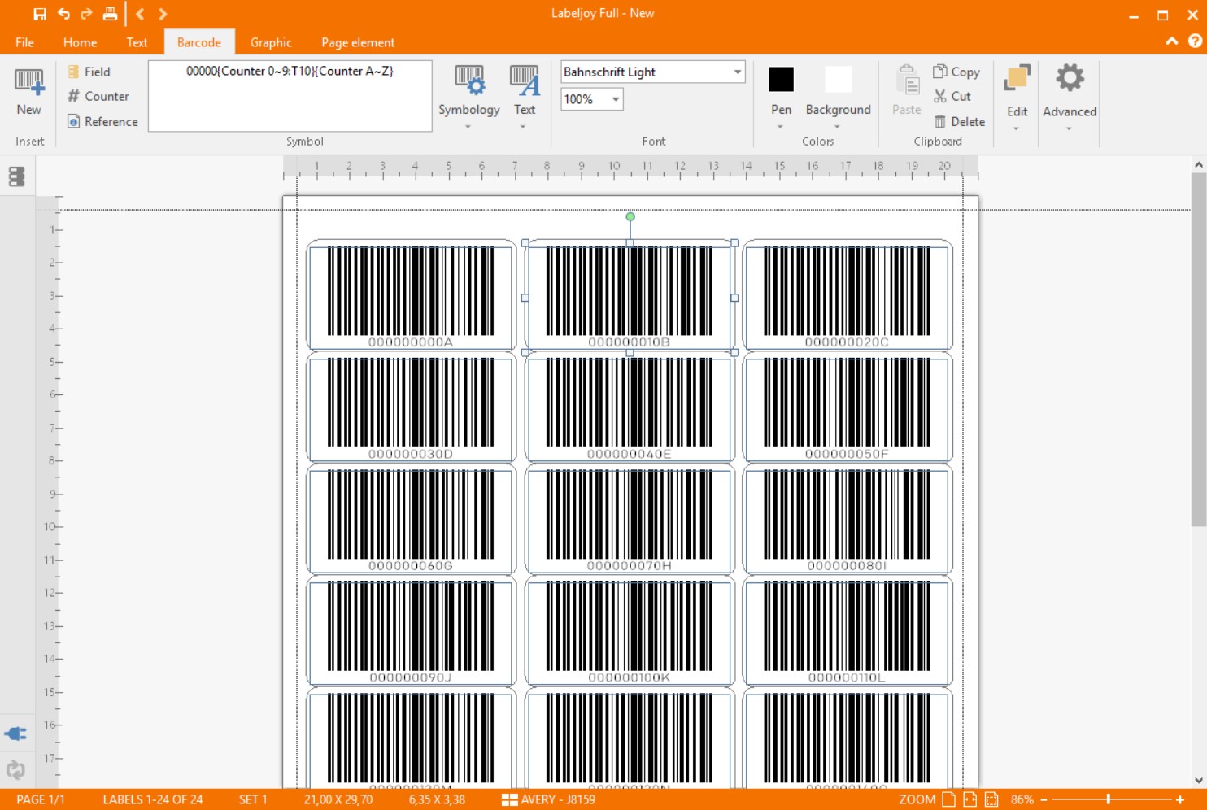The image size is (1207, 810).
Task: Select the Barcode tab
Action: point(199,42)
